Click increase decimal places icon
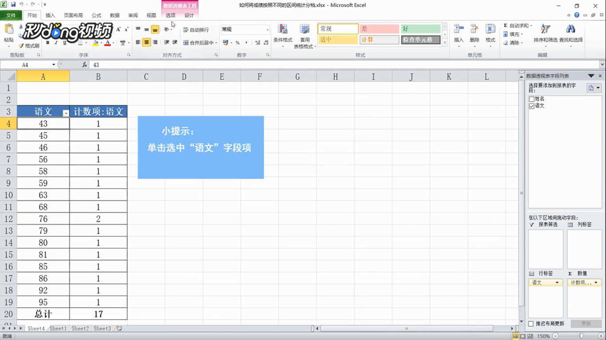This screenshot has width=606, height=340. pos(258,42)
